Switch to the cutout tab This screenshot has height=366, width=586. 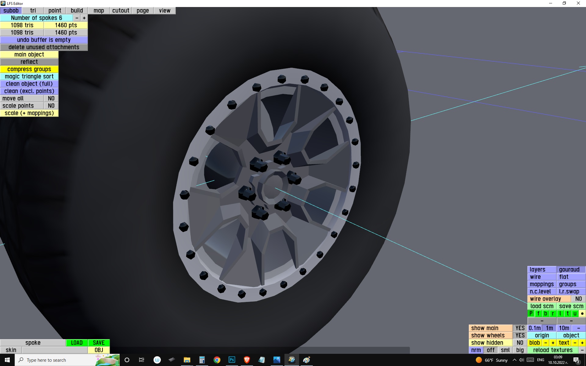pos(121,11)
